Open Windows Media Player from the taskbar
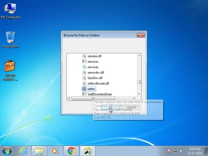Viewport: 208px width, 156px height. click(55, 151)
